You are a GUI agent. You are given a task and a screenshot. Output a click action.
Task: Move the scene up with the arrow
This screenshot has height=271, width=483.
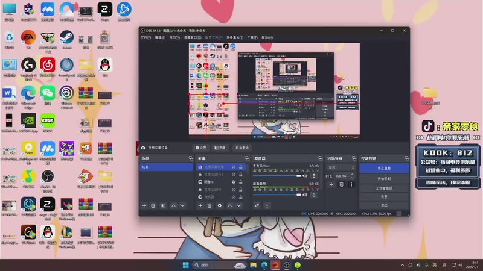tap(173, 205)
